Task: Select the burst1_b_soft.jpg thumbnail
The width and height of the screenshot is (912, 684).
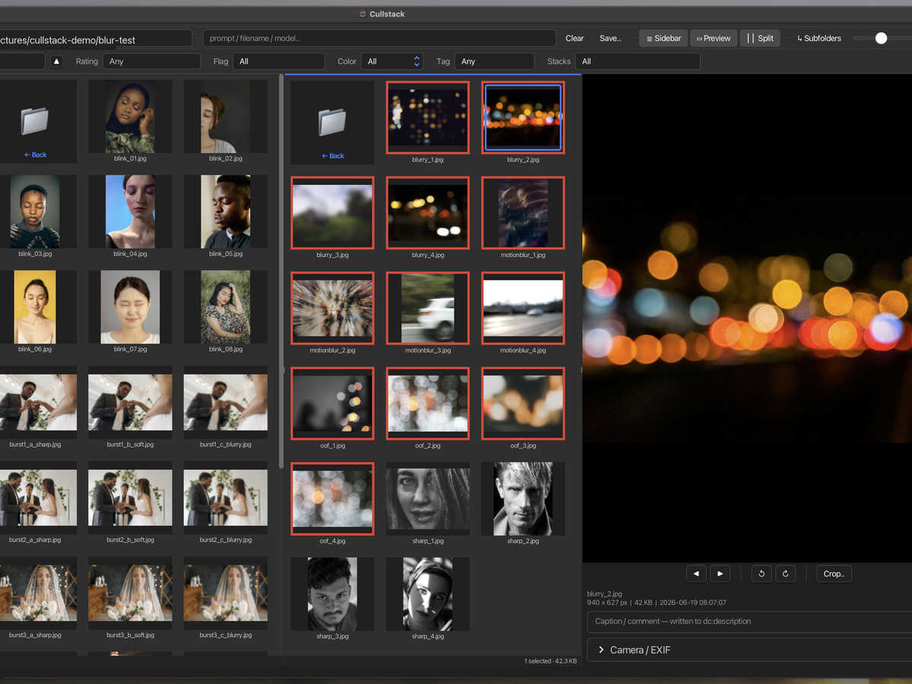Action: 130,402
